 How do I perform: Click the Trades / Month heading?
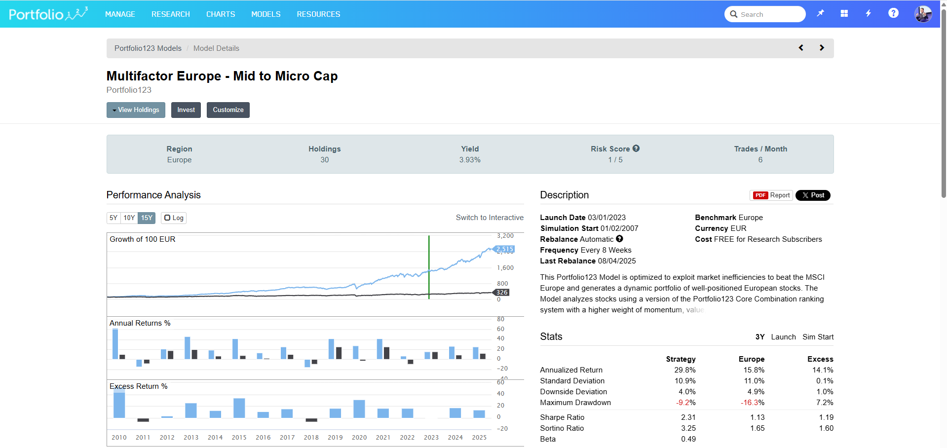pos(760,149)
